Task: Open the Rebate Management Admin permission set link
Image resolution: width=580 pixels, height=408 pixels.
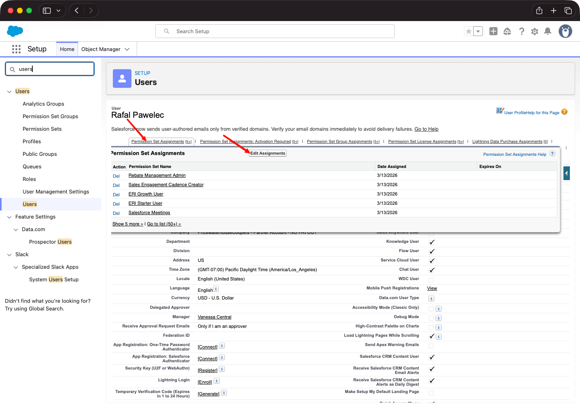Action: [157, 175]
